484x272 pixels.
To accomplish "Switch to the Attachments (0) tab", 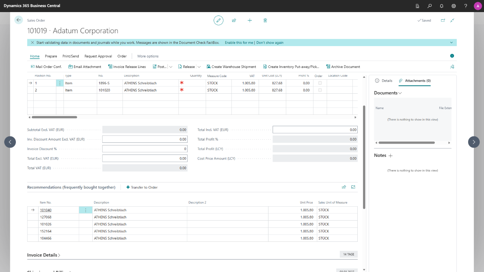I will 415,81.
